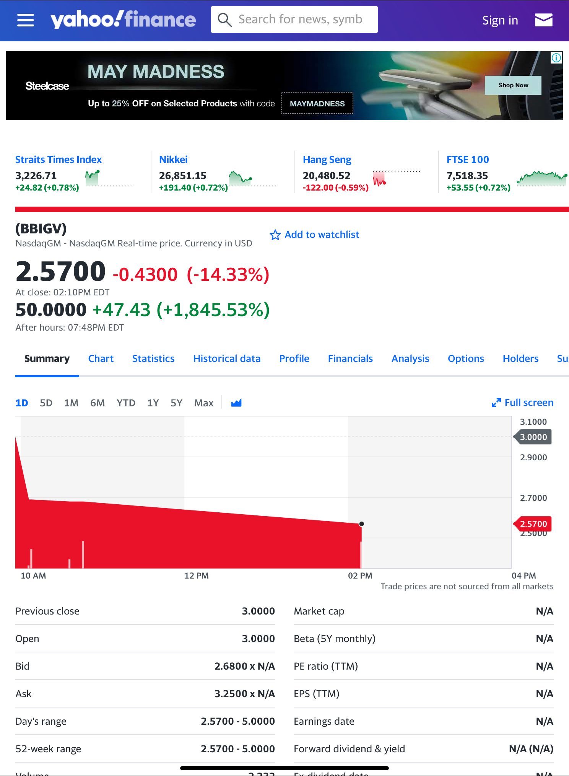Click the BBIGV ticker heading

coord(41,228)
